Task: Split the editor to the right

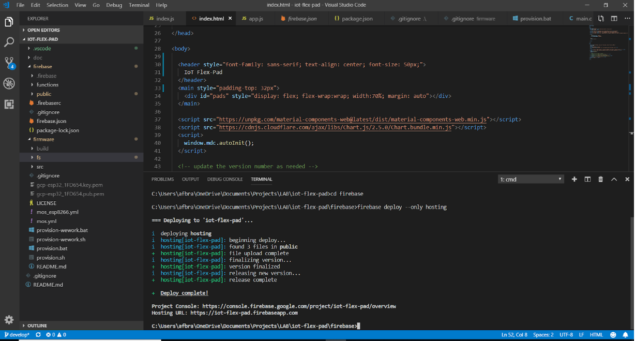Action: 614,19
